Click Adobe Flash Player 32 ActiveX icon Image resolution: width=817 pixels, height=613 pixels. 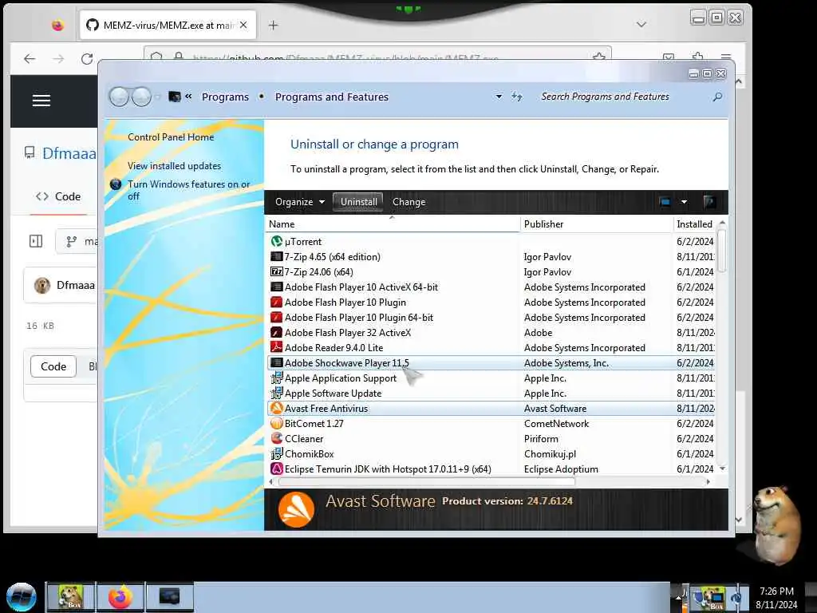[x=277, y=332]
